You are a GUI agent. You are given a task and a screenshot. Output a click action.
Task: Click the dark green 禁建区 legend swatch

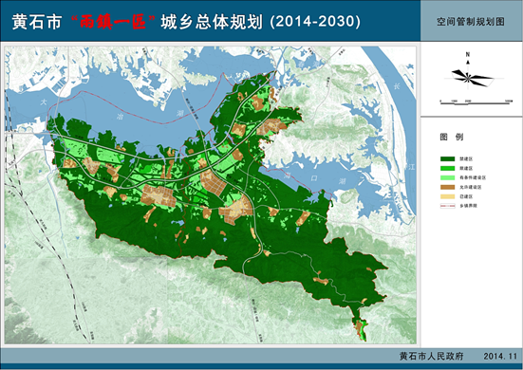447,159
